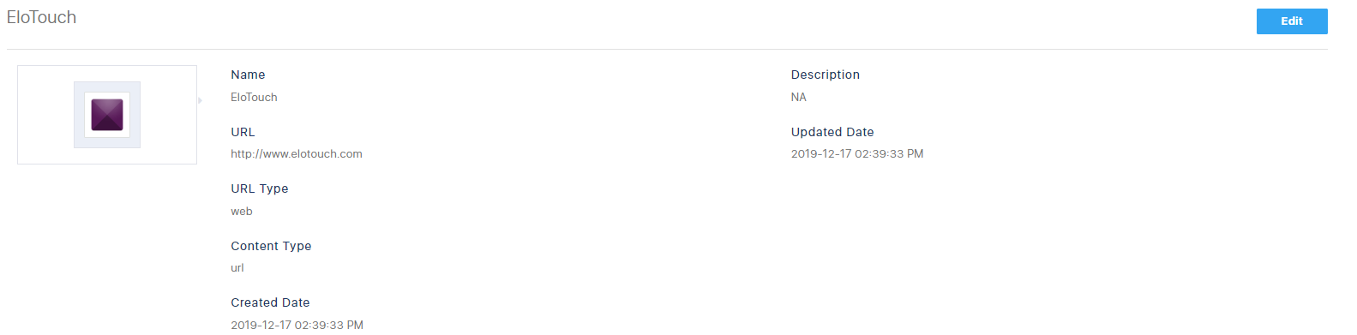Select the web URL type value

click(242, 212)
